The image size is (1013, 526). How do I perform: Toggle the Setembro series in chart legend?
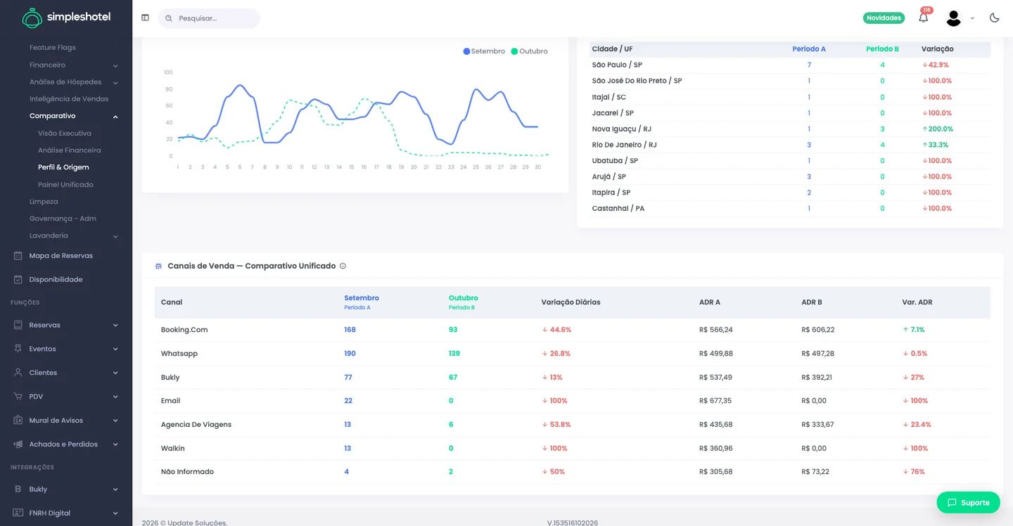click(484, 51)
